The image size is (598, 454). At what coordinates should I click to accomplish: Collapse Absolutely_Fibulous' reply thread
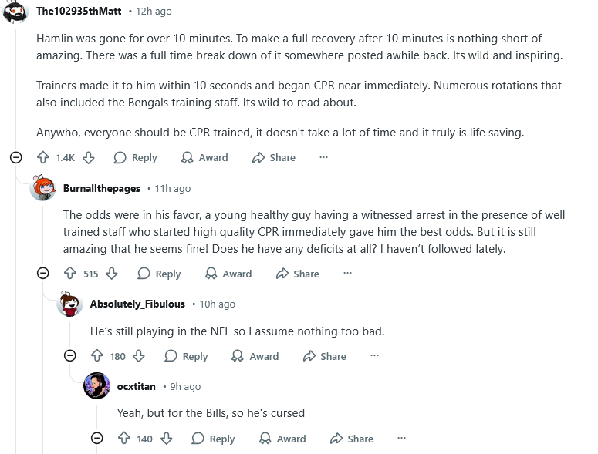[x=70, y=356]
